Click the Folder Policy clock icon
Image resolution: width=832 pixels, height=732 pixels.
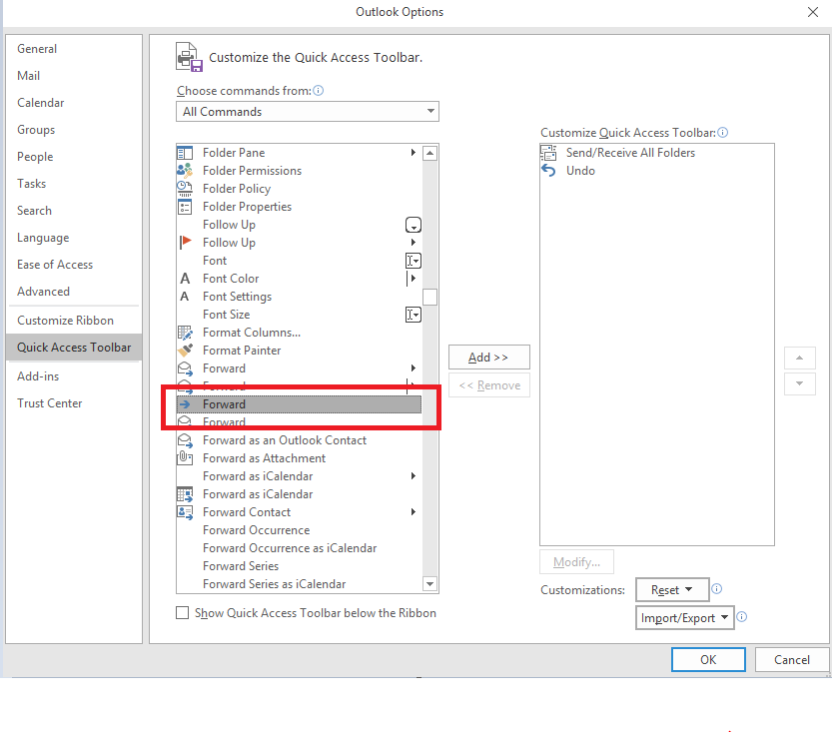185,189
